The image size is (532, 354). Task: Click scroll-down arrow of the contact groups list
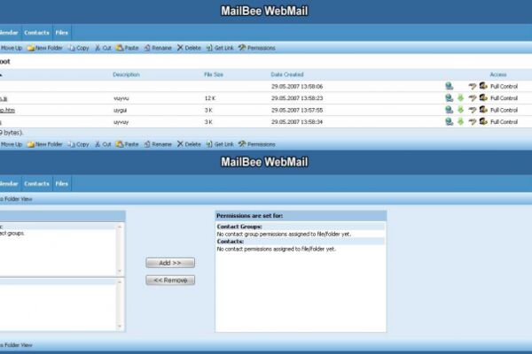coord(120,271)
